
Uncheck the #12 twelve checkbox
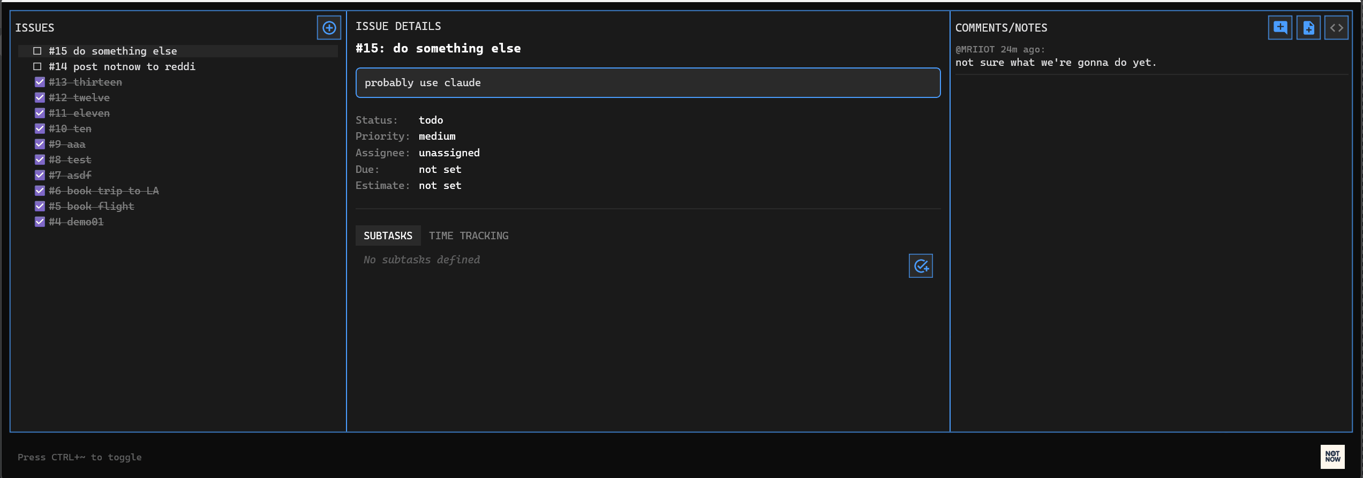click(x=40, y=97)
